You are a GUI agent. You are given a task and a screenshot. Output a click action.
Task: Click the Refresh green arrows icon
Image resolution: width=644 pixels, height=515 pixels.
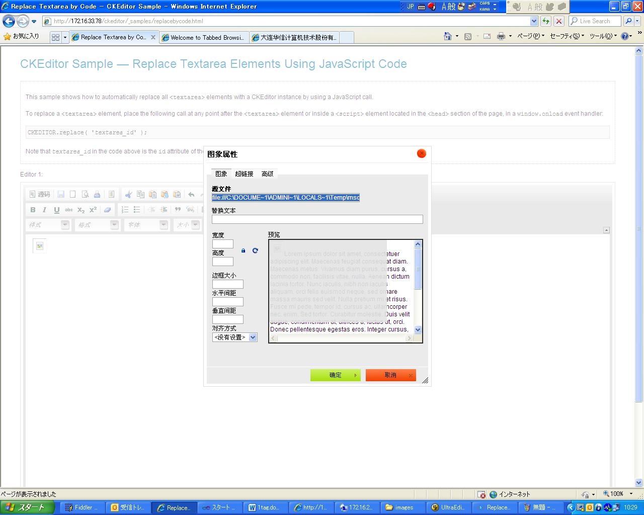[x=546, y=21]
